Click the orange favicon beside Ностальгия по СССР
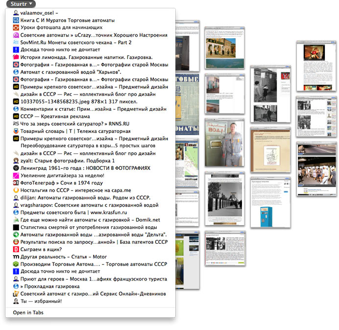This screenshot has height=330, width=339. pos(16,190)
